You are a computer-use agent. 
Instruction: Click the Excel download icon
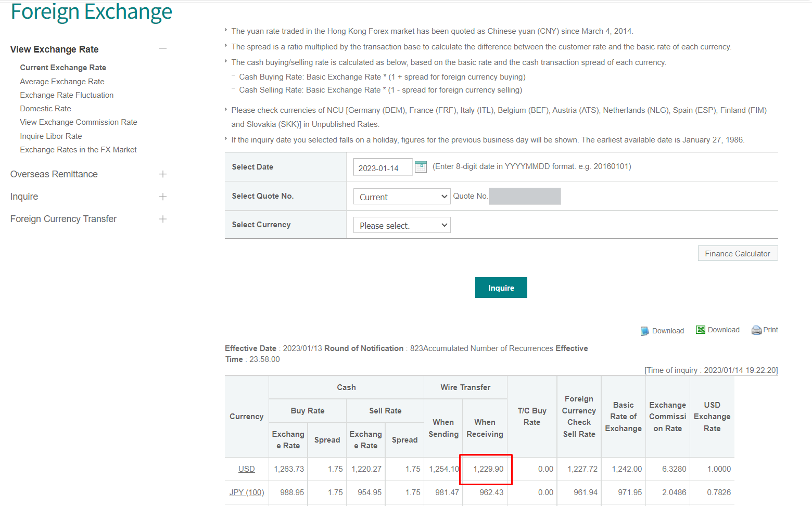(701, 330)
